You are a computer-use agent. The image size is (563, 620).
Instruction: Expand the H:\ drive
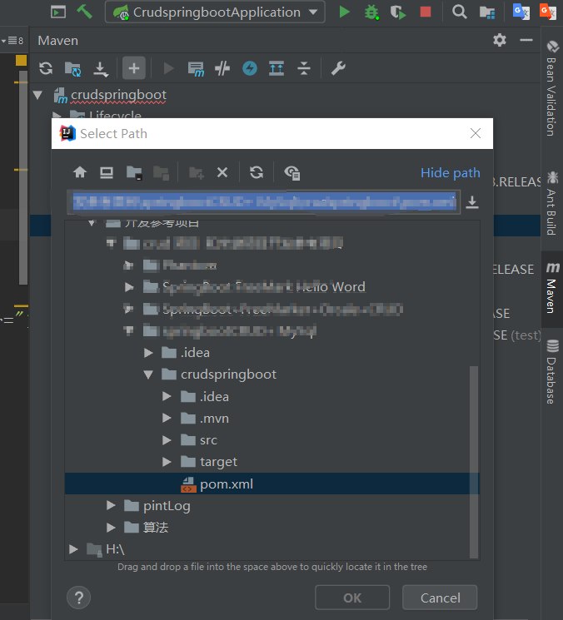73,549
